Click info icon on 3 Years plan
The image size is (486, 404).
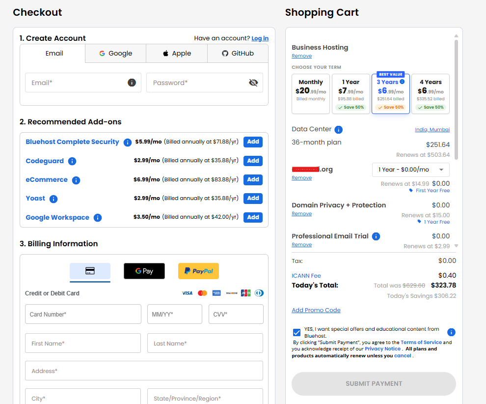pos(402,82)
